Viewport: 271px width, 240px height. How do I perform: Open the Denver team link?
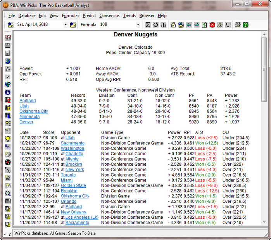(x=26, y=122)
